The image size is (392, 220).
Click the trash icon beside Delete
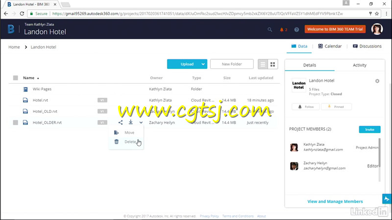pos(117,142)
